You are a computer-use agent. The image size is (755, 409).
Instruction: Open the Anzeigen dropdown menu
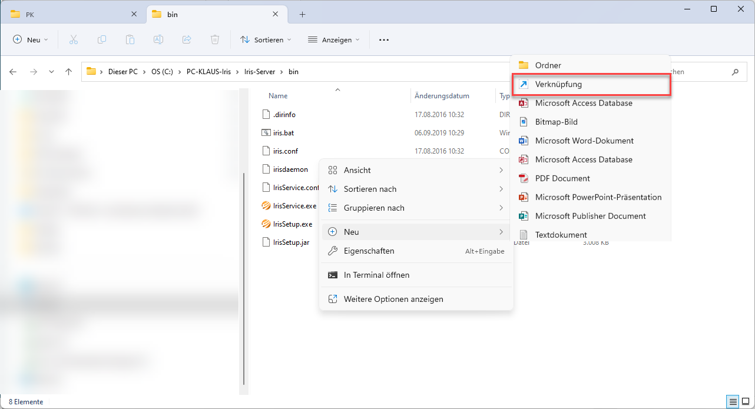click(x=333, y=39)
